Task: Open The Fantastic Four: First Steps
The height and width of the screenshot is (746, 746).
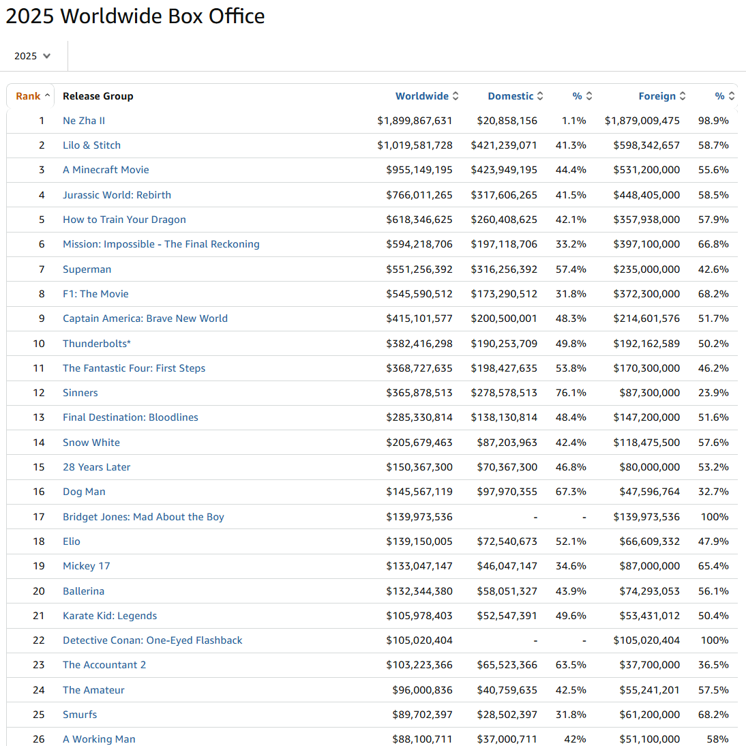Action: pyautogui.click(x=134, y=368)
